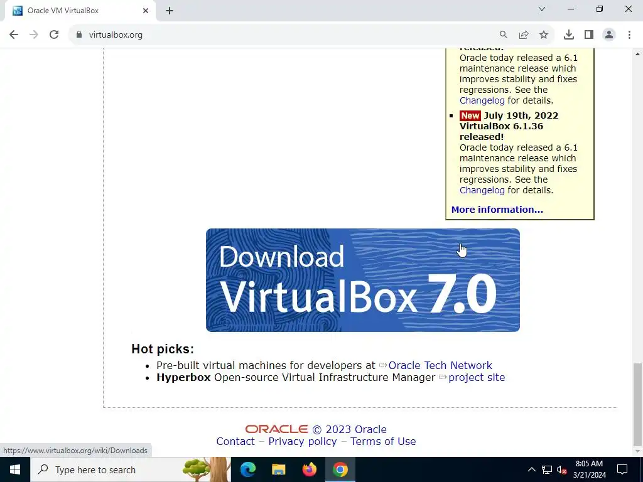Image resolution: width=643 pixels, height=482 pixels.
Task: Click the '© 2023 Oracle' footer text
Action: tap(349, 429)
